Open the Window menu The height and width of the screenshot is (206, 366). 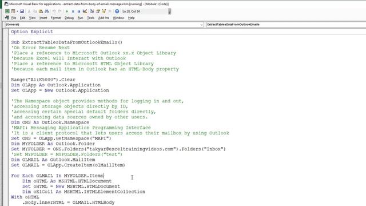(x=118, y=18)
